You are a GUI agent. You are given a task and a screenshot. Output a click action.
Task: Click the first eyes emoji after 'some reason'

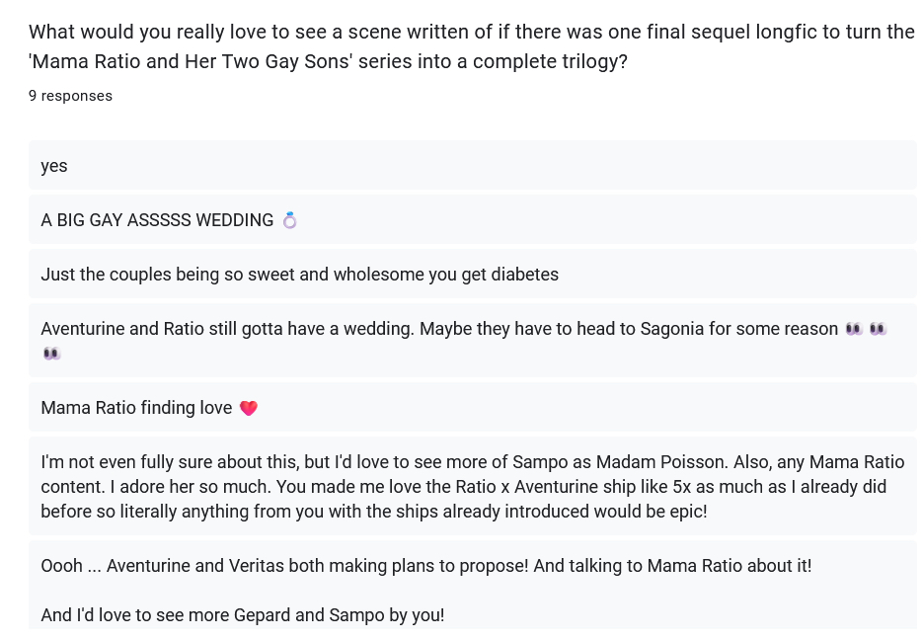click(855, 329)
